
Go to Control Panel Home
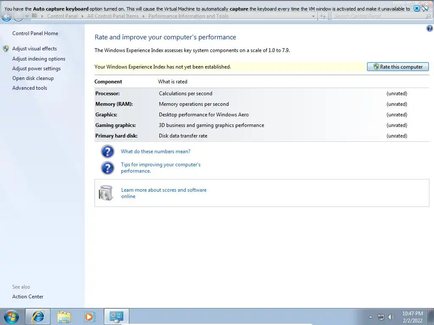(x=35, y=33)
